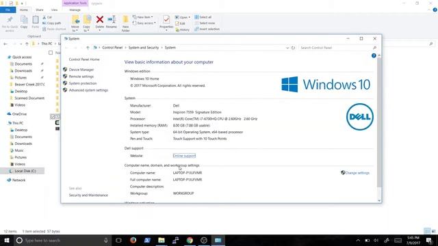Click Invert selection in ribbon
This screenshot has height=246, width=438.
[x=207, y=29]
